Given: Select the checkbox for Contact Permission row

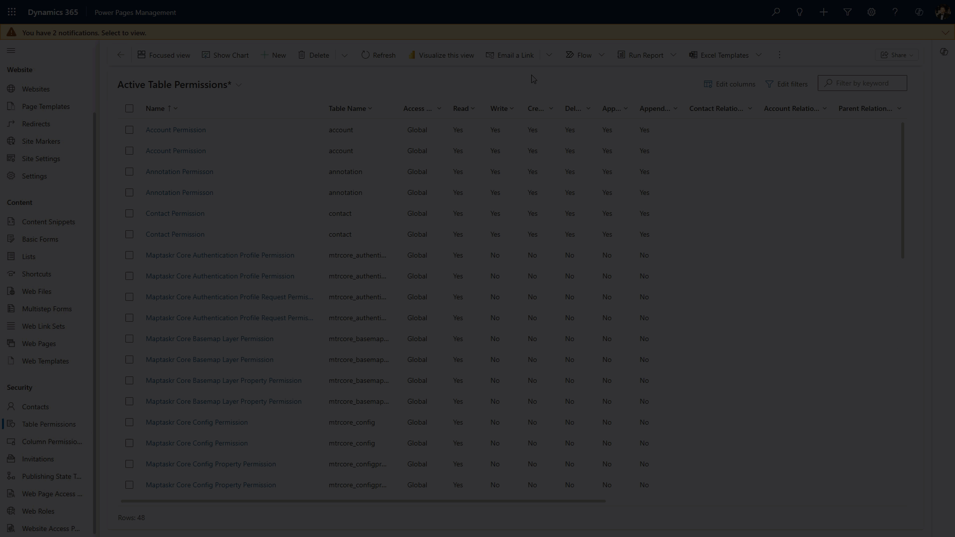Looking at the screenshot, I should point(129,213).
